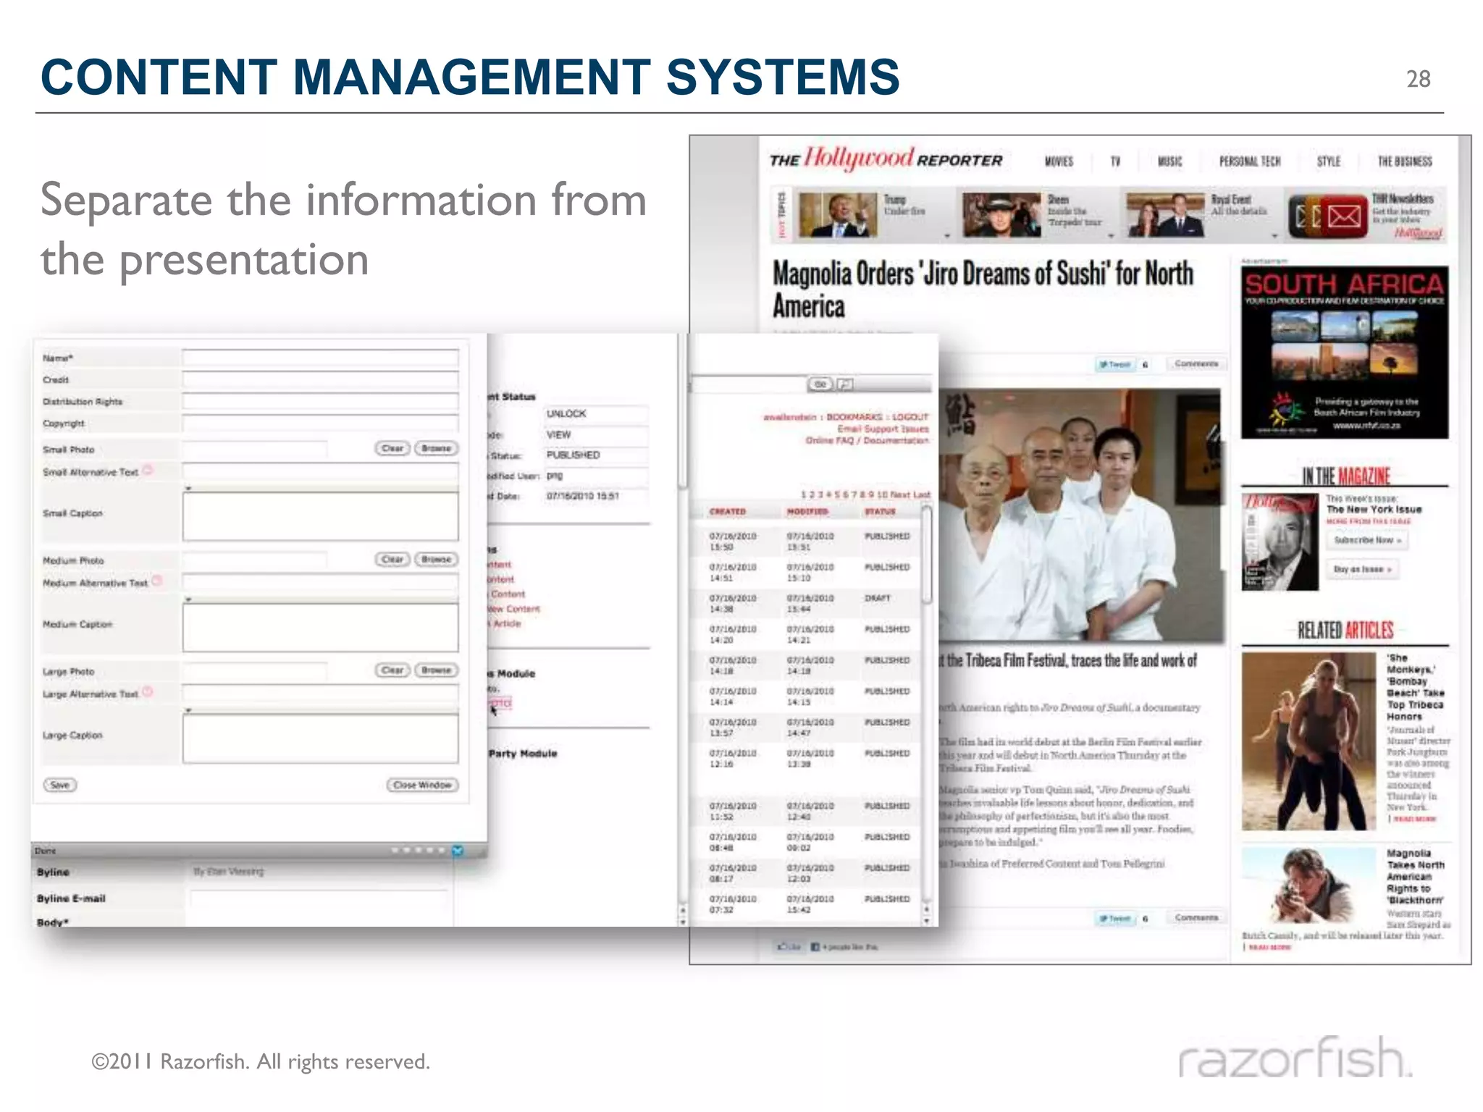Go to the Next page of CMS results

pos(900,494)
